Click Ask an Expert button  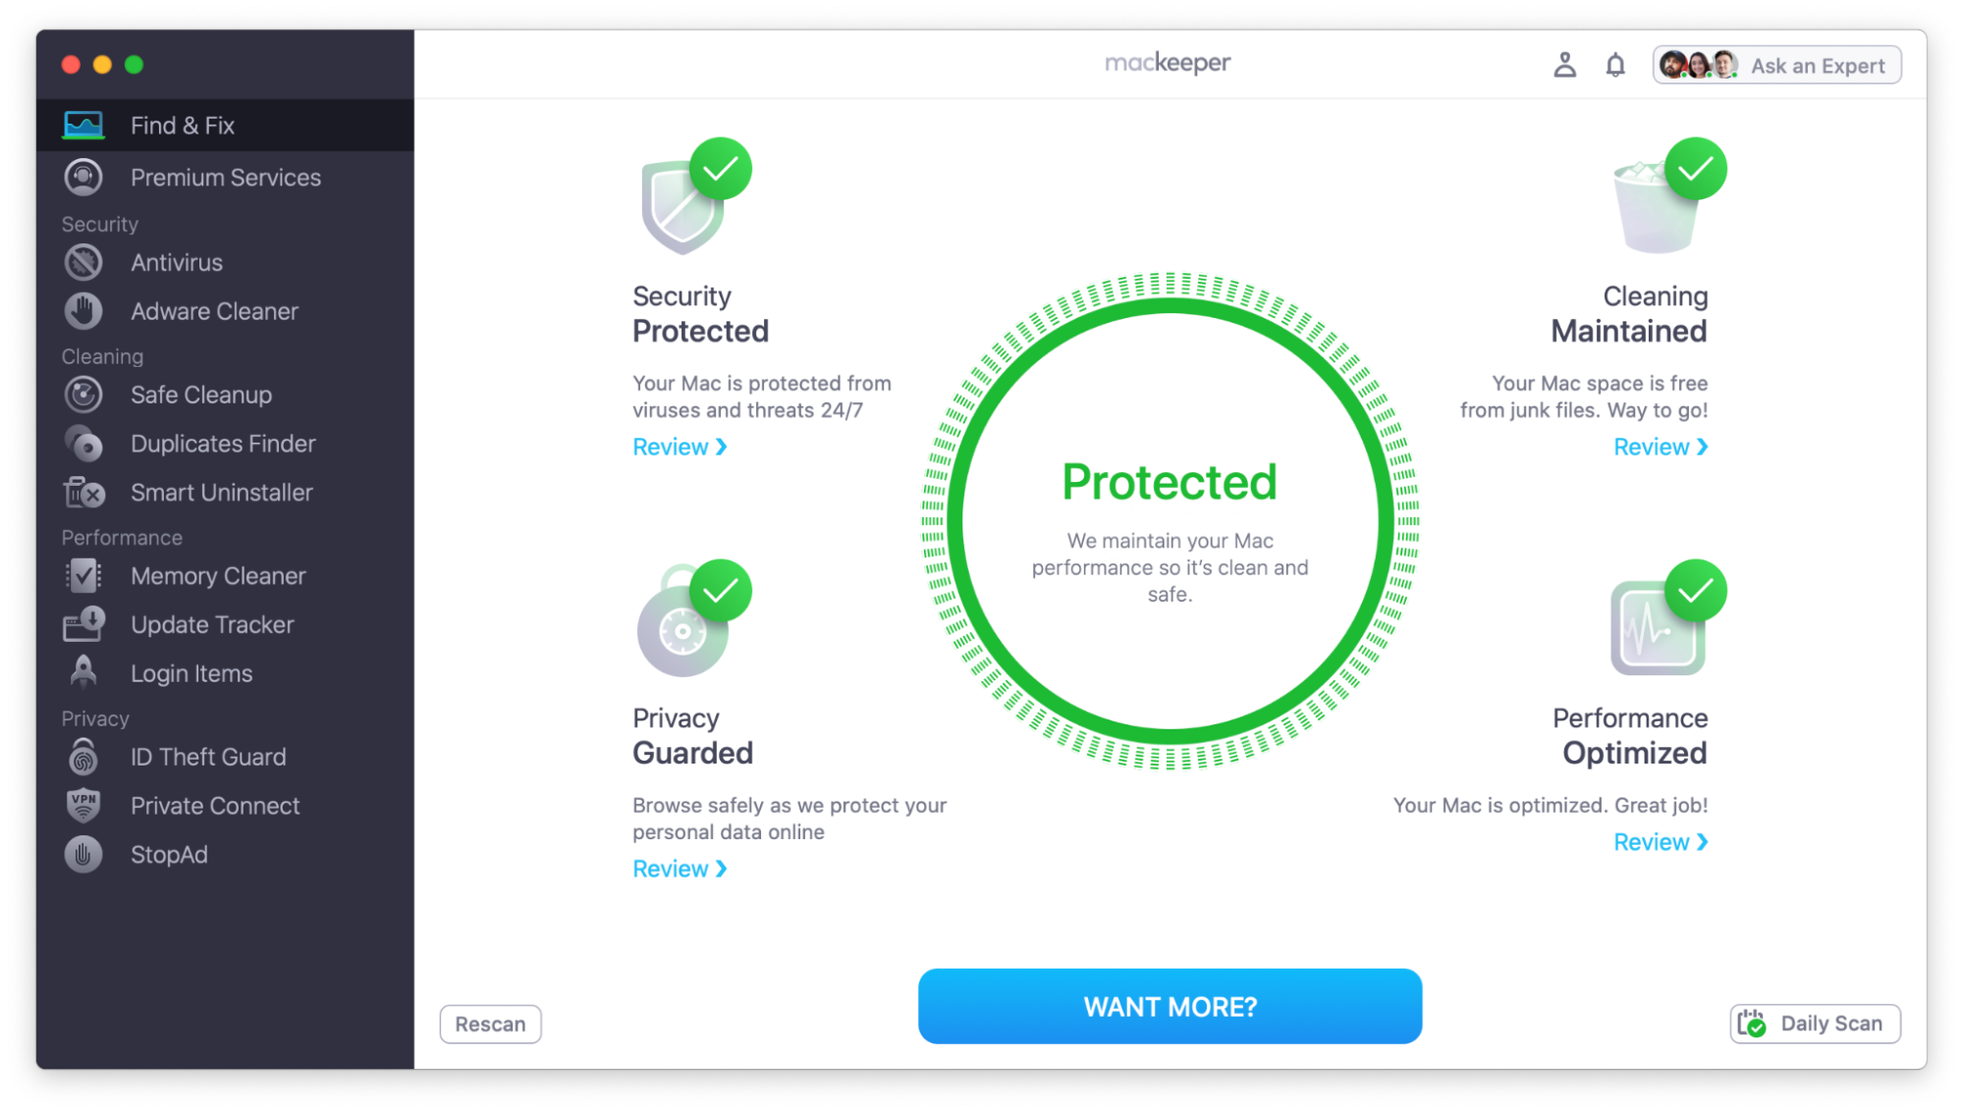[x=1776, y=66]
